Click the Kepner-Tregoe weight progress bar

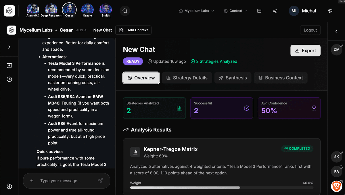click(x=221, y=188)
